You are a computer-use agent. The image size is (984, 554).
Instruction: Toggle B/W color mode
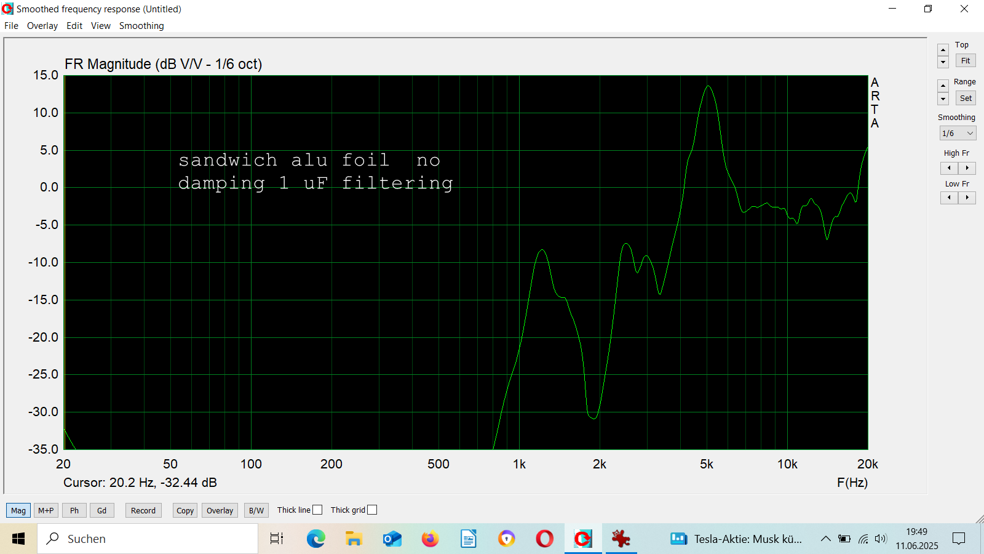tap(256, 510)
